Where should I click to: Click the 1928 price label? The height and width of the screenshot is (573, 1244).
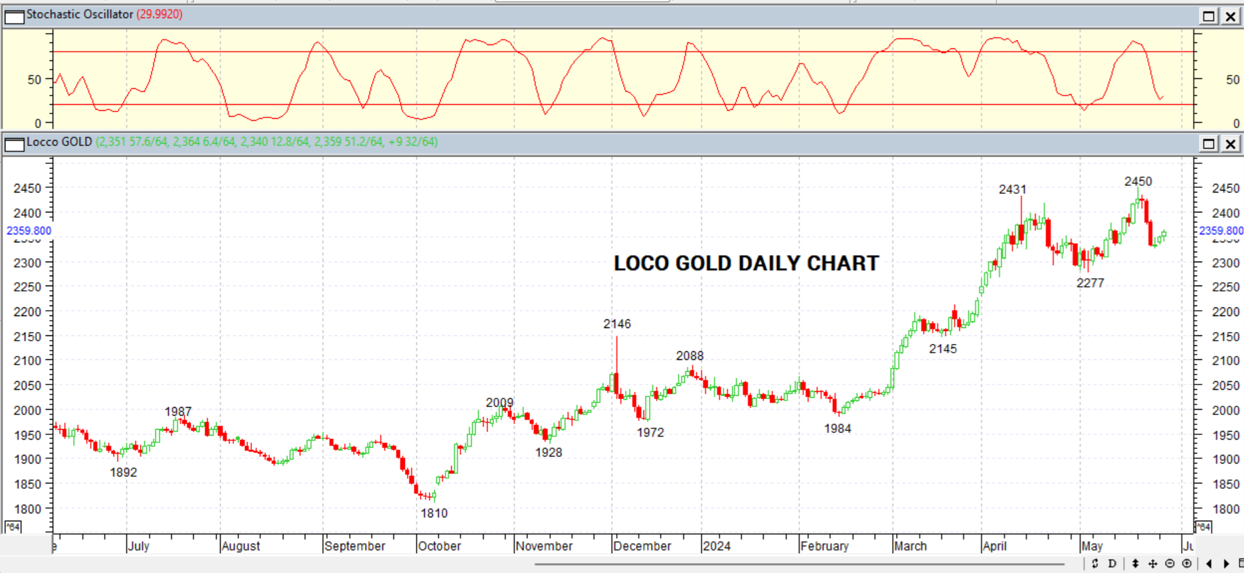549,453
